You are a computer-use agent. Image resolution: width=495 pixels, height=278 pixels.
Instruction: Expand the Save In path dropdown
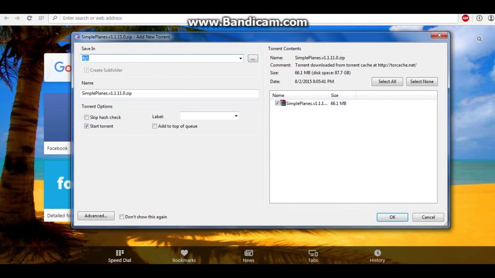tap(241, 58)
